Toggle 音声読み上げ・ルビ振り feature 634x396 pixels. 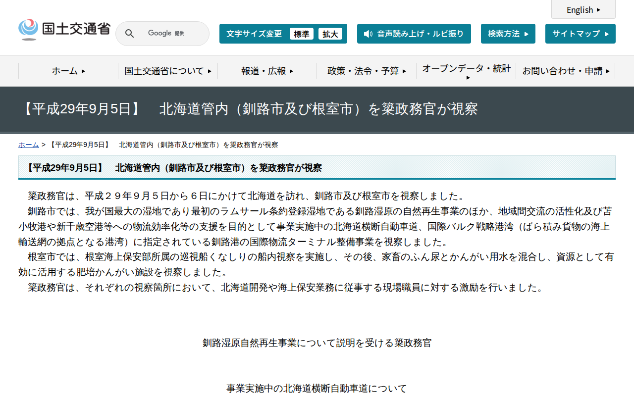[x=414, y=34]
